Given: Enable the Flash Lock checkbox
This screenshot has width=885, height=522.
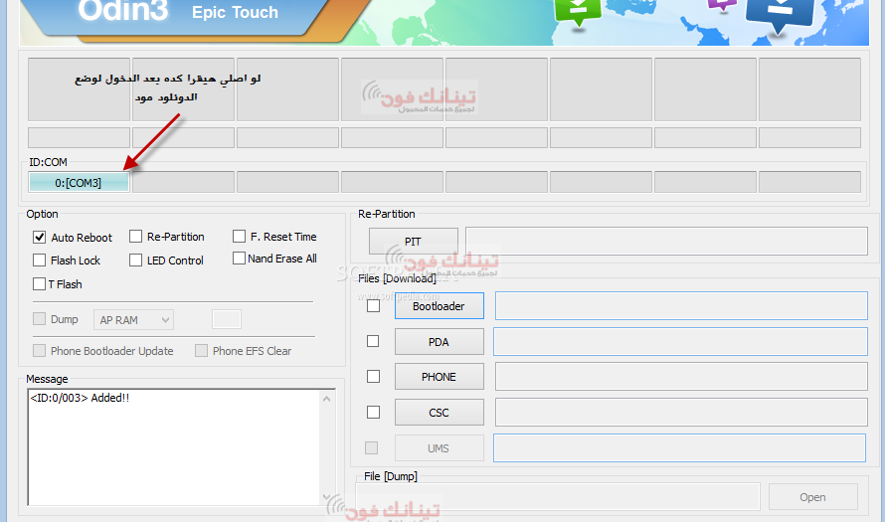Looking at the screenshot, I should click(39, 260).
